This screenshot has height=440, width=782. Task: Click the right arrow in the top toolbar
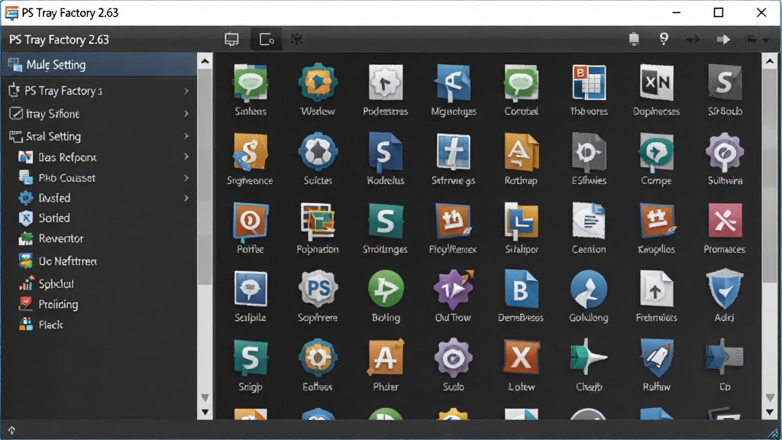click(x=723, y=40)
